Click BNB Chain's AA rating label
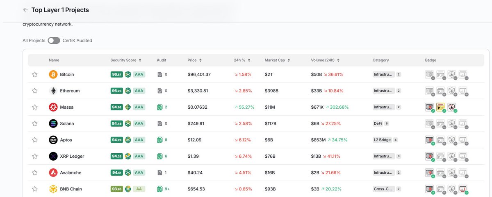The width and height of the screenshot is (492, 197). tap(139, 189)
